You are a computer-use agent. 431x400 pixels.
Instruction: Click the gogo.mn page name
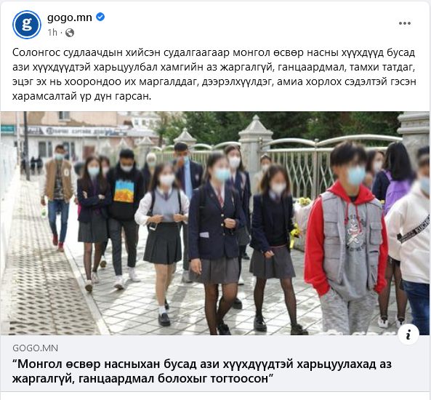[70, 17]
